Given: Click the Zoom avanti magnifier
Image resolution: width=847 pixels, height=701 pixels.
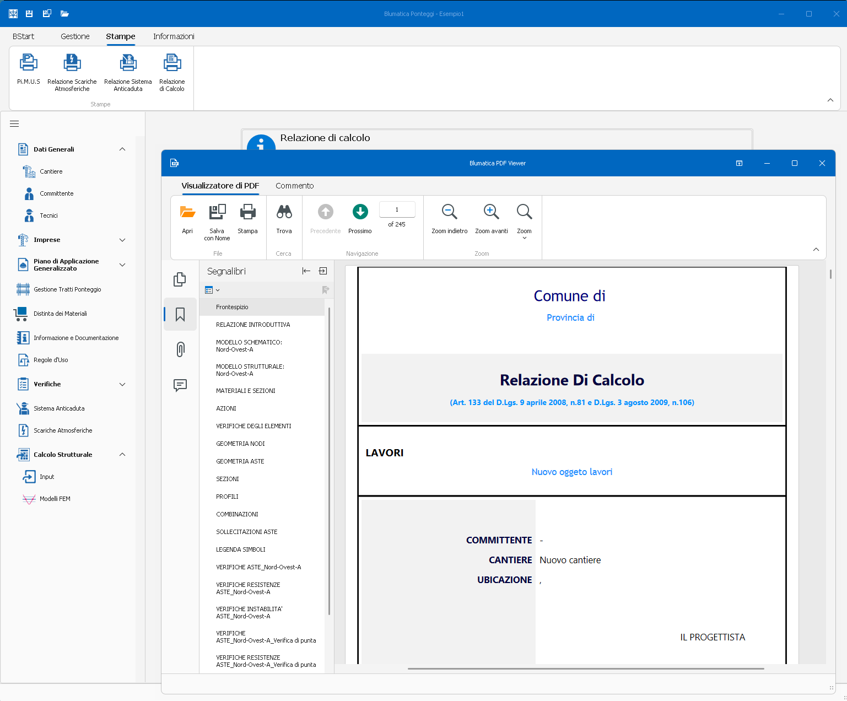Looking at the screenshot, I should tap(491, 212).
